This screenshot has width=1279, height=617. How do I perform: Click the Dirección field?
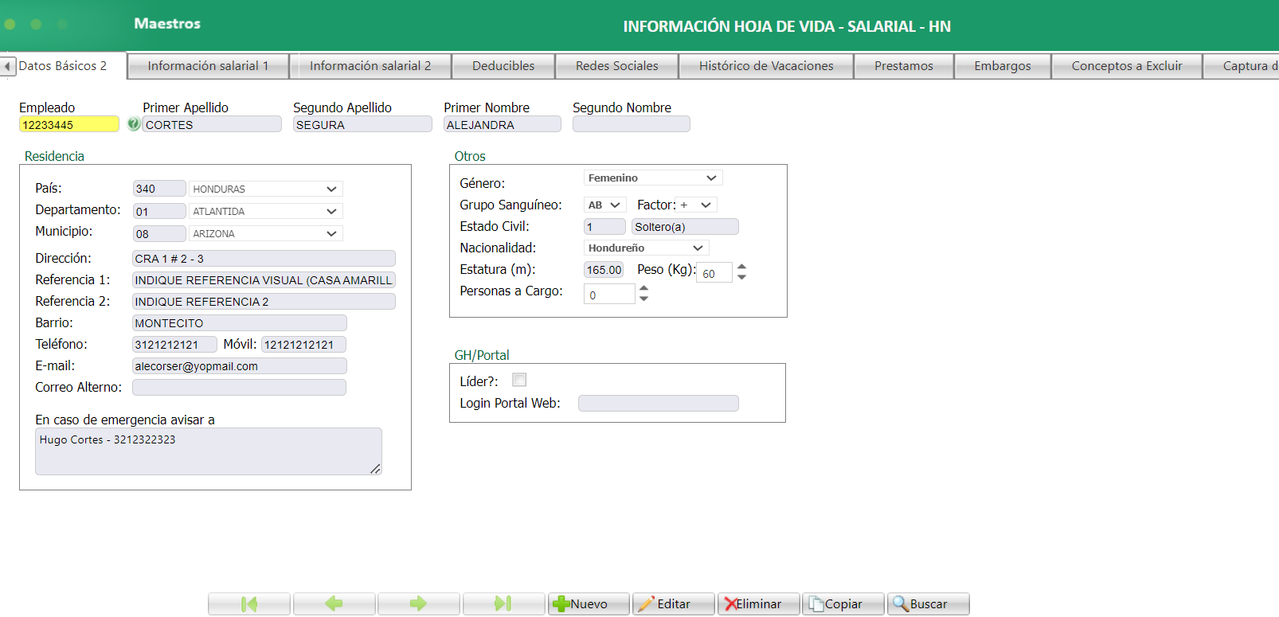[264, 258]
